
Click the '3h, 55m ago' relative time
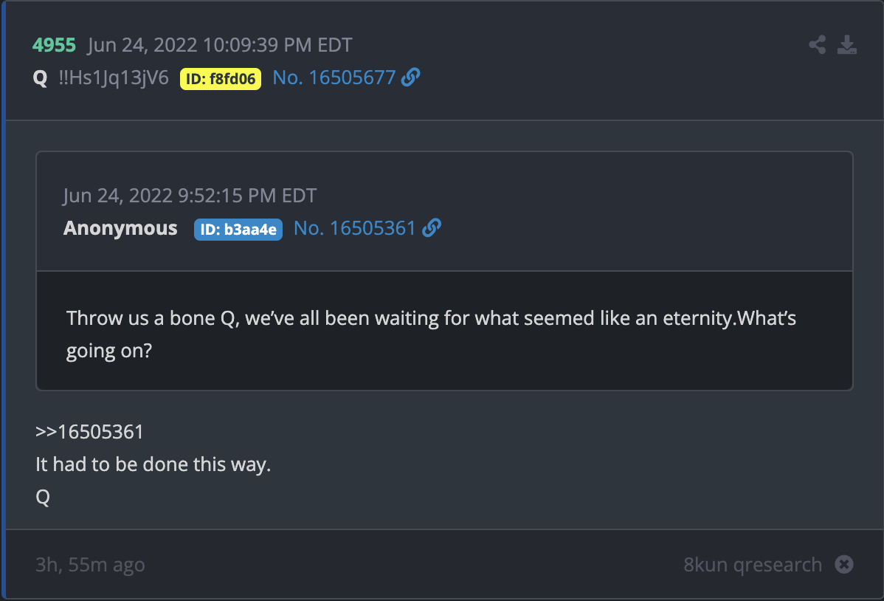point(90,564)
